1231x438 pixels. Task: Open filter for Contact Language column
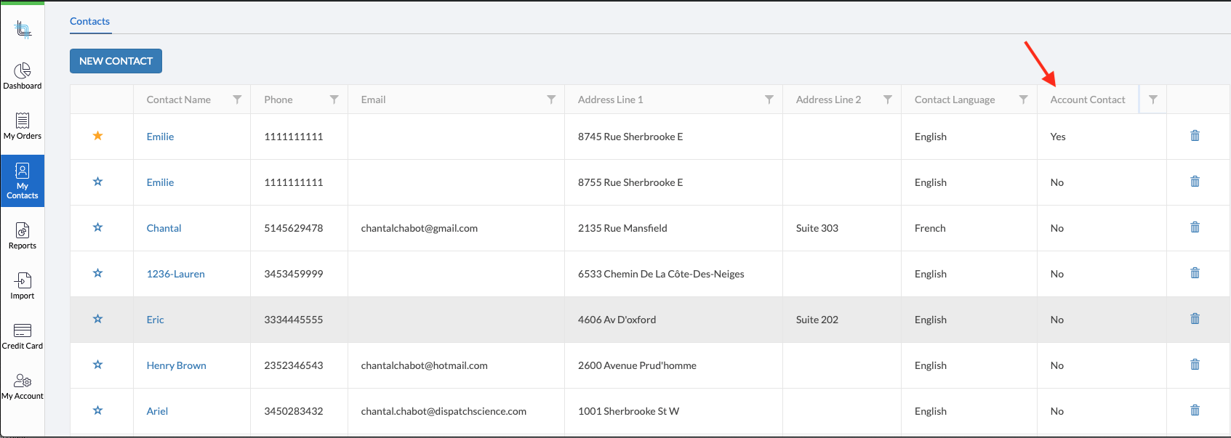1023,100
